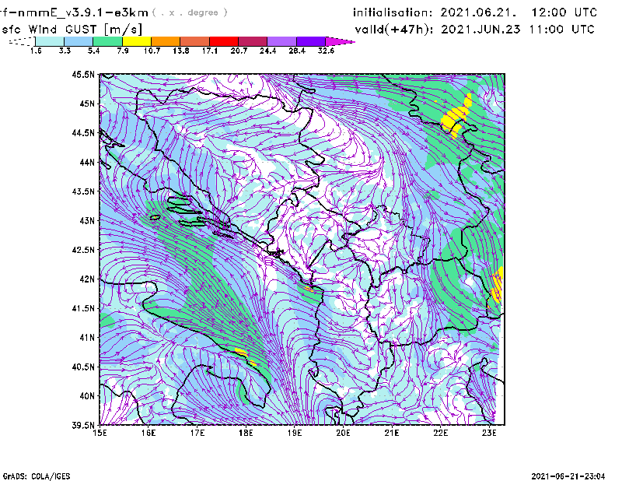Click the timestamp "2021-06-21-23:04"
Viewport: 622px width, 481px height.
pyautogui.click(x=568, y=476)
